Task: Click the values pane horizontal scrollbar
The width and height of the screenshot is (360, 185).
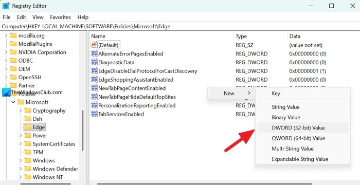Action: coord(204,183)
